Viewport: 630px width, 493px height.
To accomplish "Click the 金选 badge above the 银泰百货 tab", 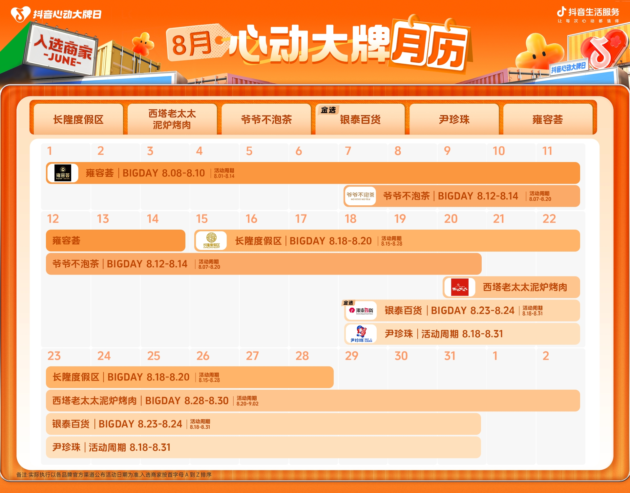I will click(x=328, y=110).
